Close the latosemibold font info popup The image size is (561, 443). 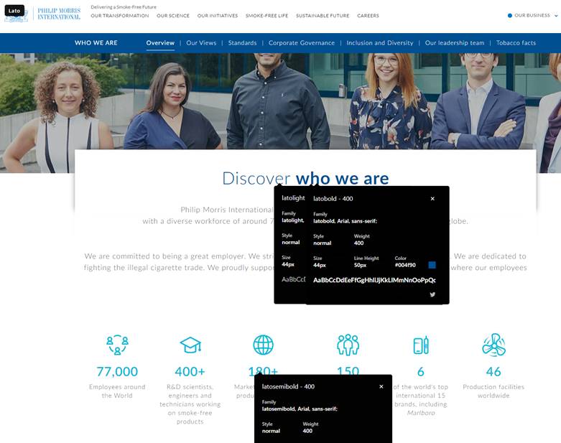381,386
